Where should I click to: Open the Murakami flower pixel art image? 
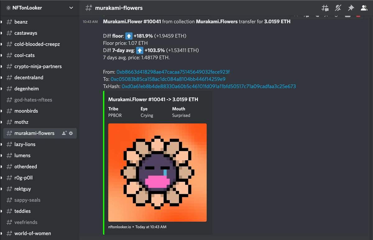157,172
